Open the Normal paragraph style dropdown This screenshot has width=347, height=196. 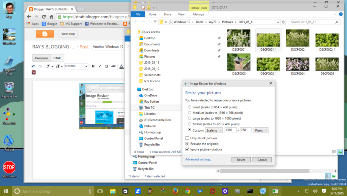pyautogui.click(x=76, y=66)
